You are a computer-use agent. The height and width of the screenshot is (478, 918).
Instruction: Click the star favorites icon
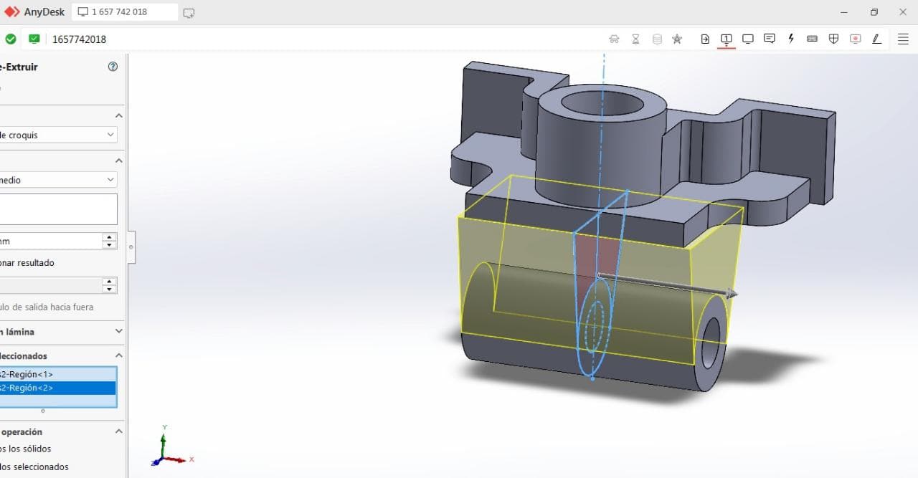click(677, 39)
